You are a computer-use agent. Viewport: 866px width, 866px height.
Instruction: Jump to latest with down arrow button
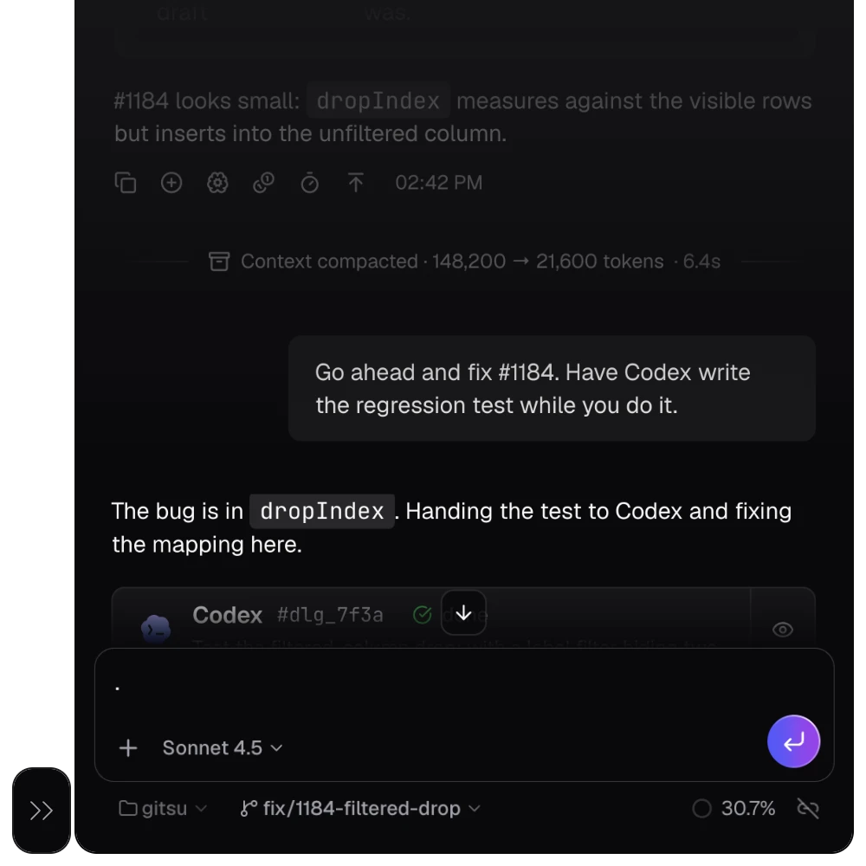point(464,613)
